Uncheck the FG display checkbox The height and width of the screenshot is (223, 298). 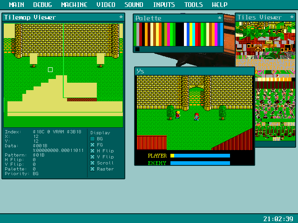point(92,145)
